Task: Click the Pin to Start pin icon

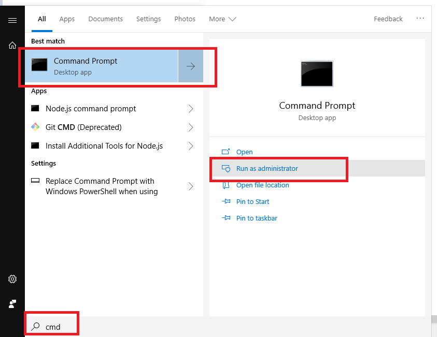Action: point(227,201)
